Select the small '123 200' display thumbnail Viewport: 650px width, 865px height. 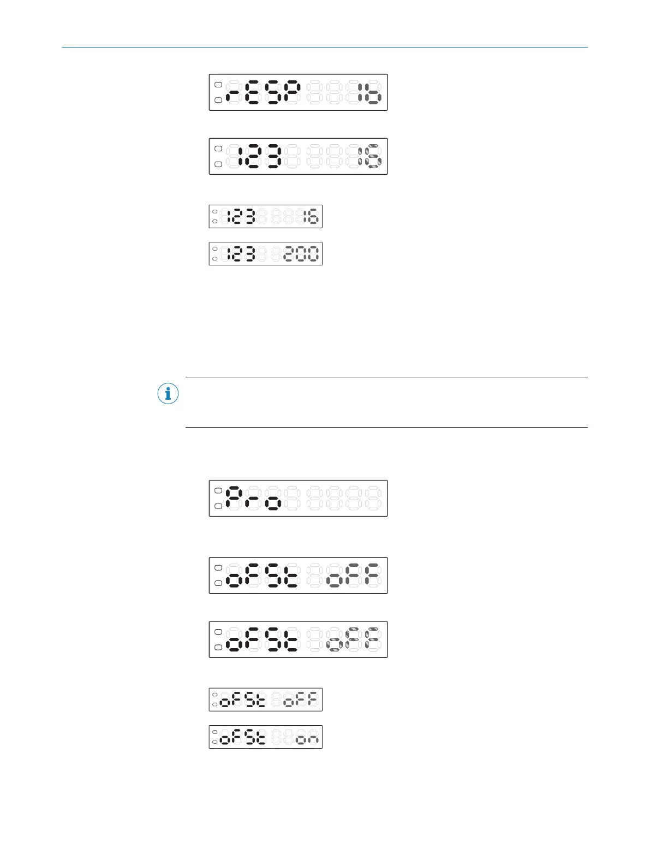265,253
